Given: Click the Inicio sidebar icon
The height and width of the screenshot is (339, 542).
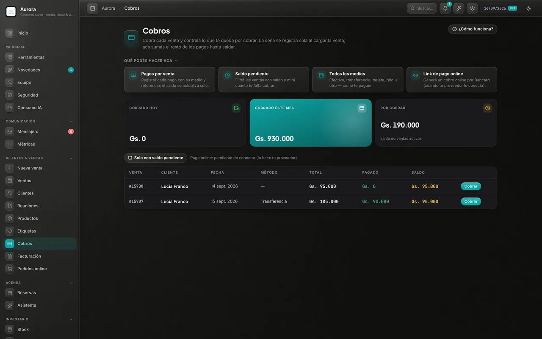Looking at the screenshot, I should pyautogui.click(x=10, y=33).
